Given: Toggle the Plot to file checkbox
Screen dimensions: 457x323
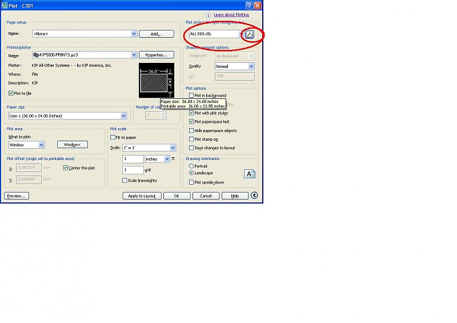Looking at the screenshot, I should click(11, 93).
